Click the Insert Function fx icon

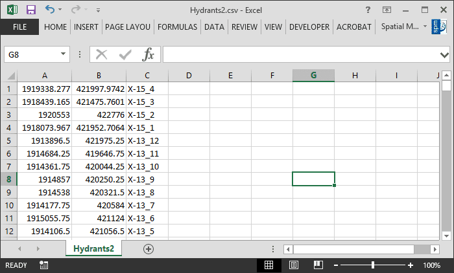pos(149,54)
